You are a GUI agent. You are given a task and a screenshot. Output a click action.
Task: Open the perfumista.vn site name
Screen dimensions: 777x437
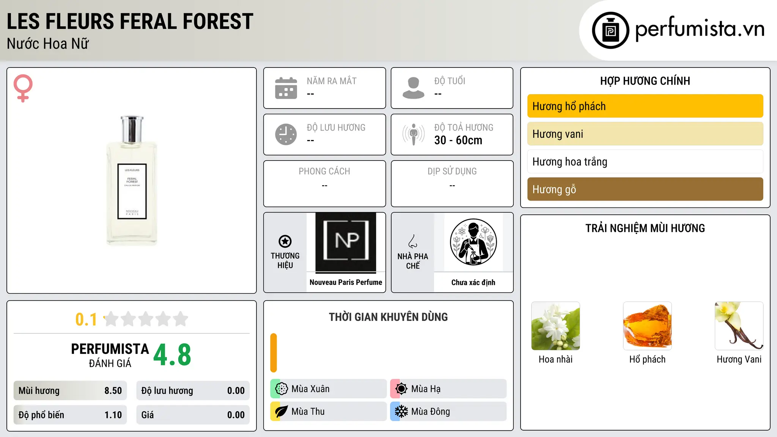(700, 29)
